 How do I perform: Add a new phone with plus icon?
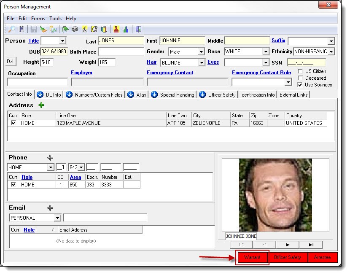[x=50, y=157]
